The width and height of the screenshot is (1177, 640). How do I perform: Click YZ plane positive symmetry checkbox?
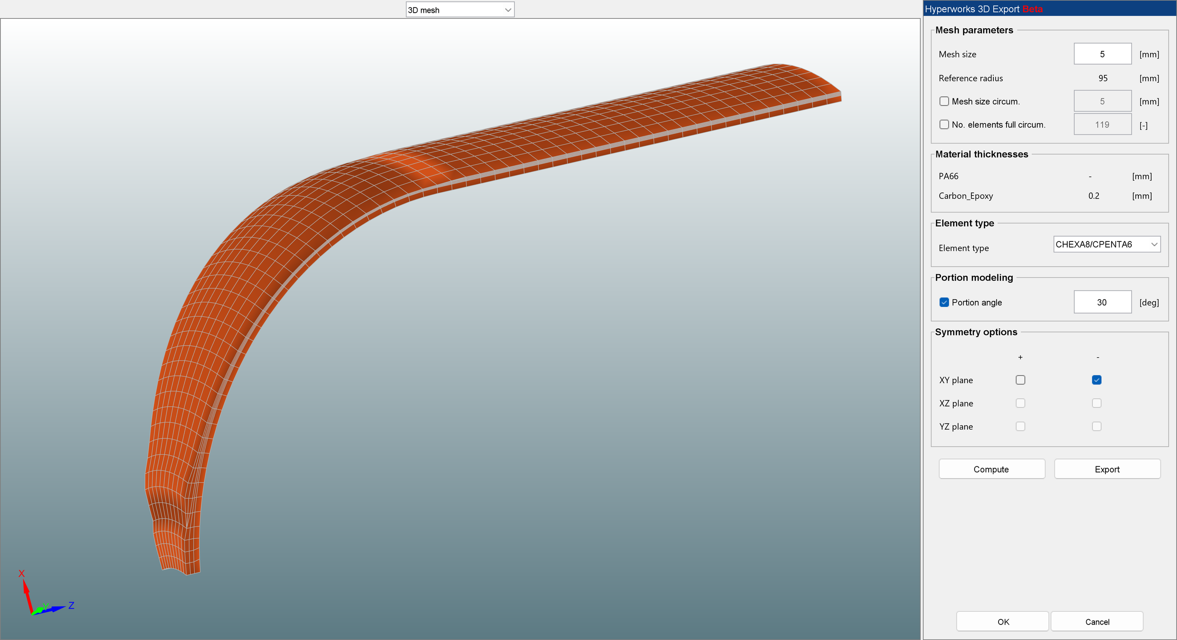(x=1020, y=426)
